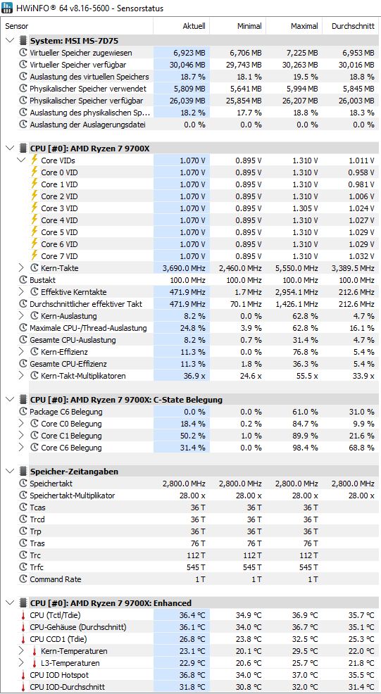Expand the Kern-Temperaturen subtree

[21, 651]
